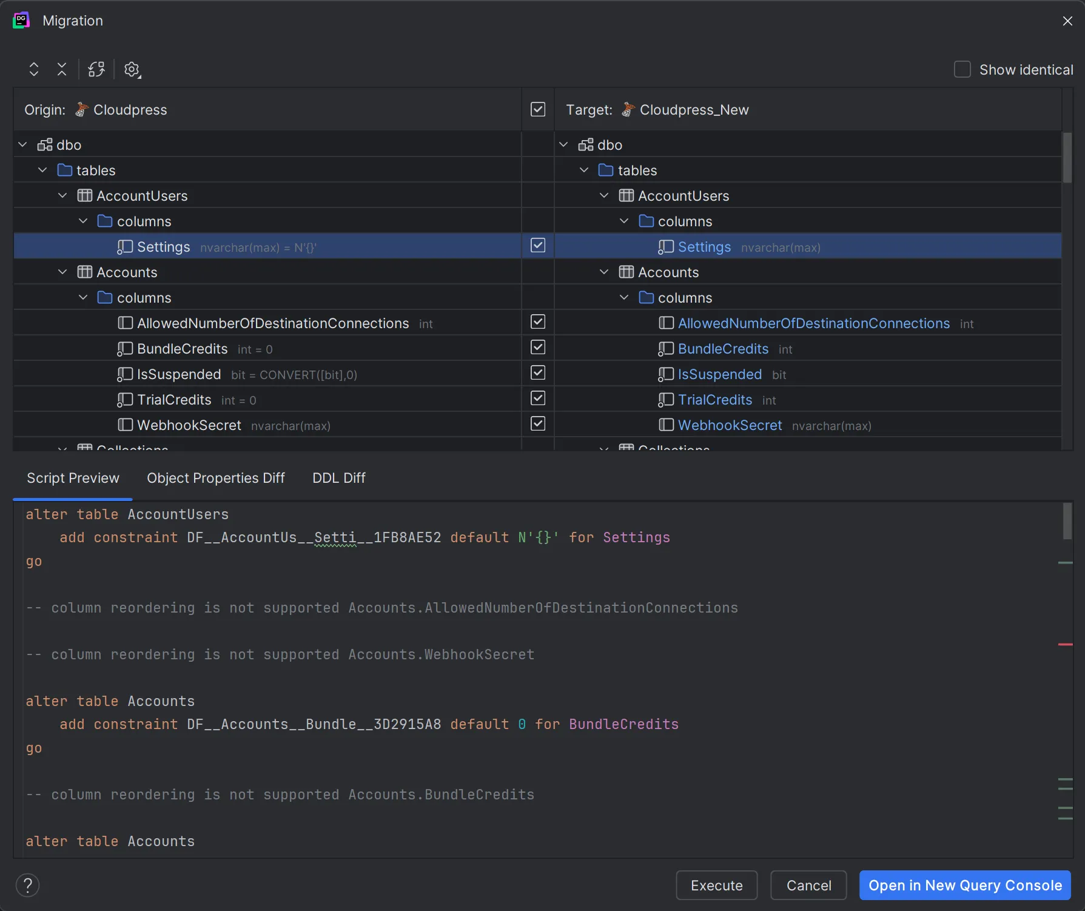Expand all tree nodes in the toolbar
Screen dimensions: 1085x911
click(x=34, y=69)
